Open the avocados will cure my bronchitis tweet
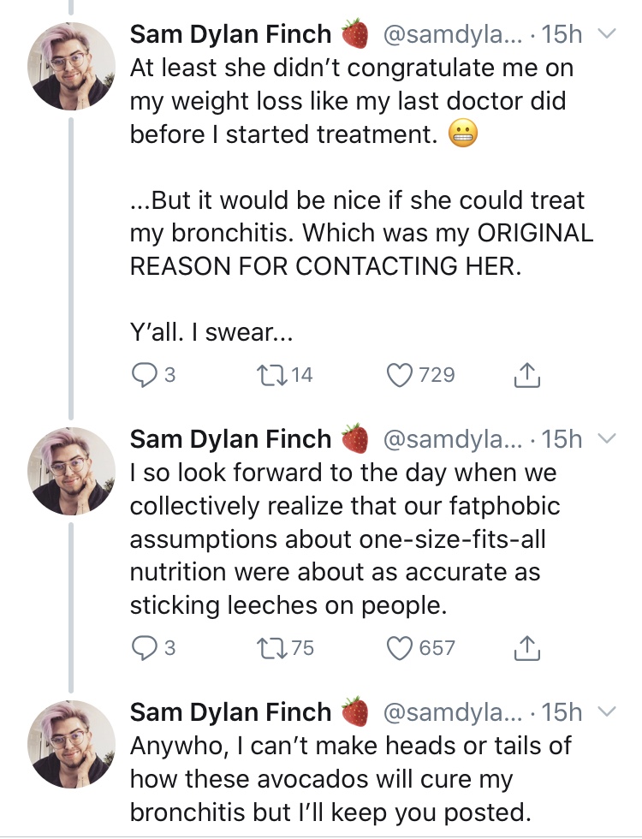The width and height of the screenshot is (642, 839). (351, 779)
